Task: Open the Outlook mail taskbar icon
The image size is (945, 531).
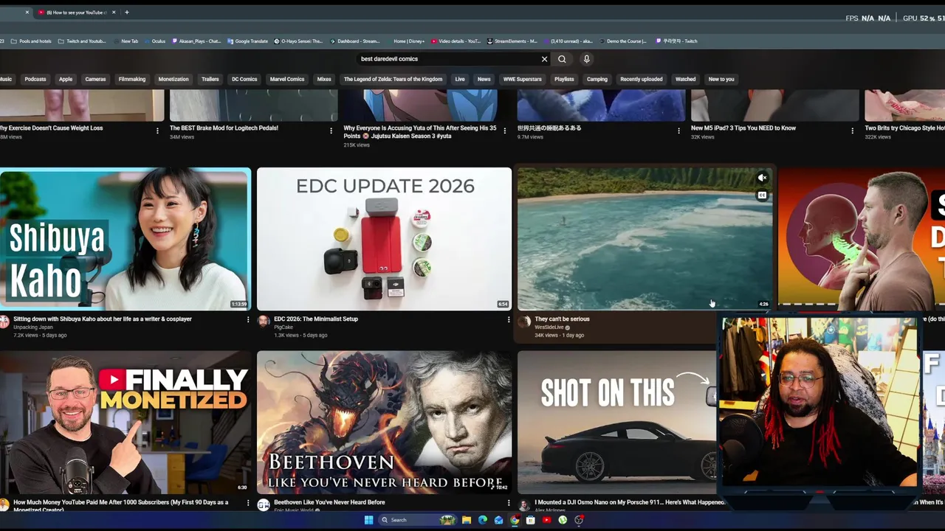Action: click(498, 520)
